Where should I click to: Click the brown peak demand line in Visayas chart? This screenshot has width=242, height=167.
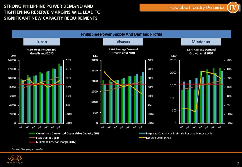point(123,87)
